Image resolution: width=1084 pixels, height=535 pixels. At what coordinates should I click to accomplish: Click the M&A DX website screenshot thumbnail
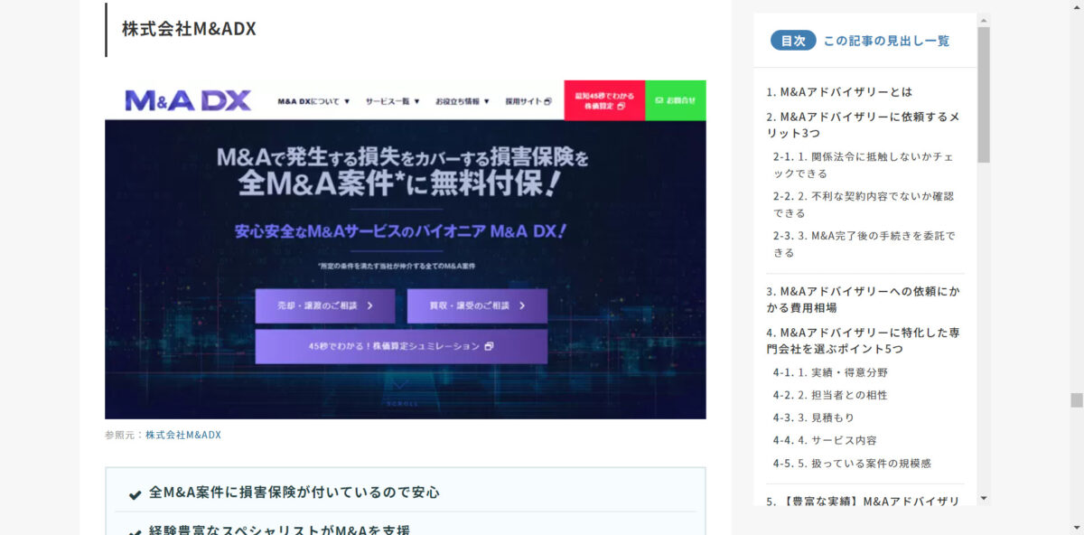point(405,249)
